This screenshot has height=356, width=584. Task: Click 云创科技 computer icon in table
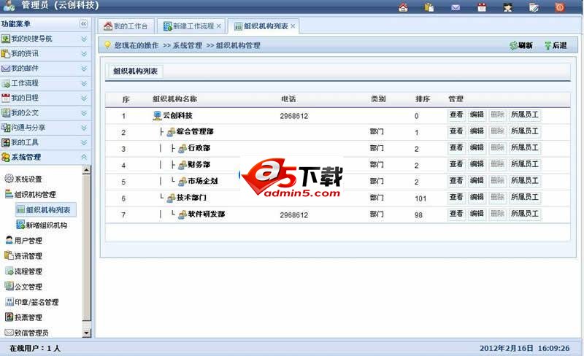pos(157,116)
